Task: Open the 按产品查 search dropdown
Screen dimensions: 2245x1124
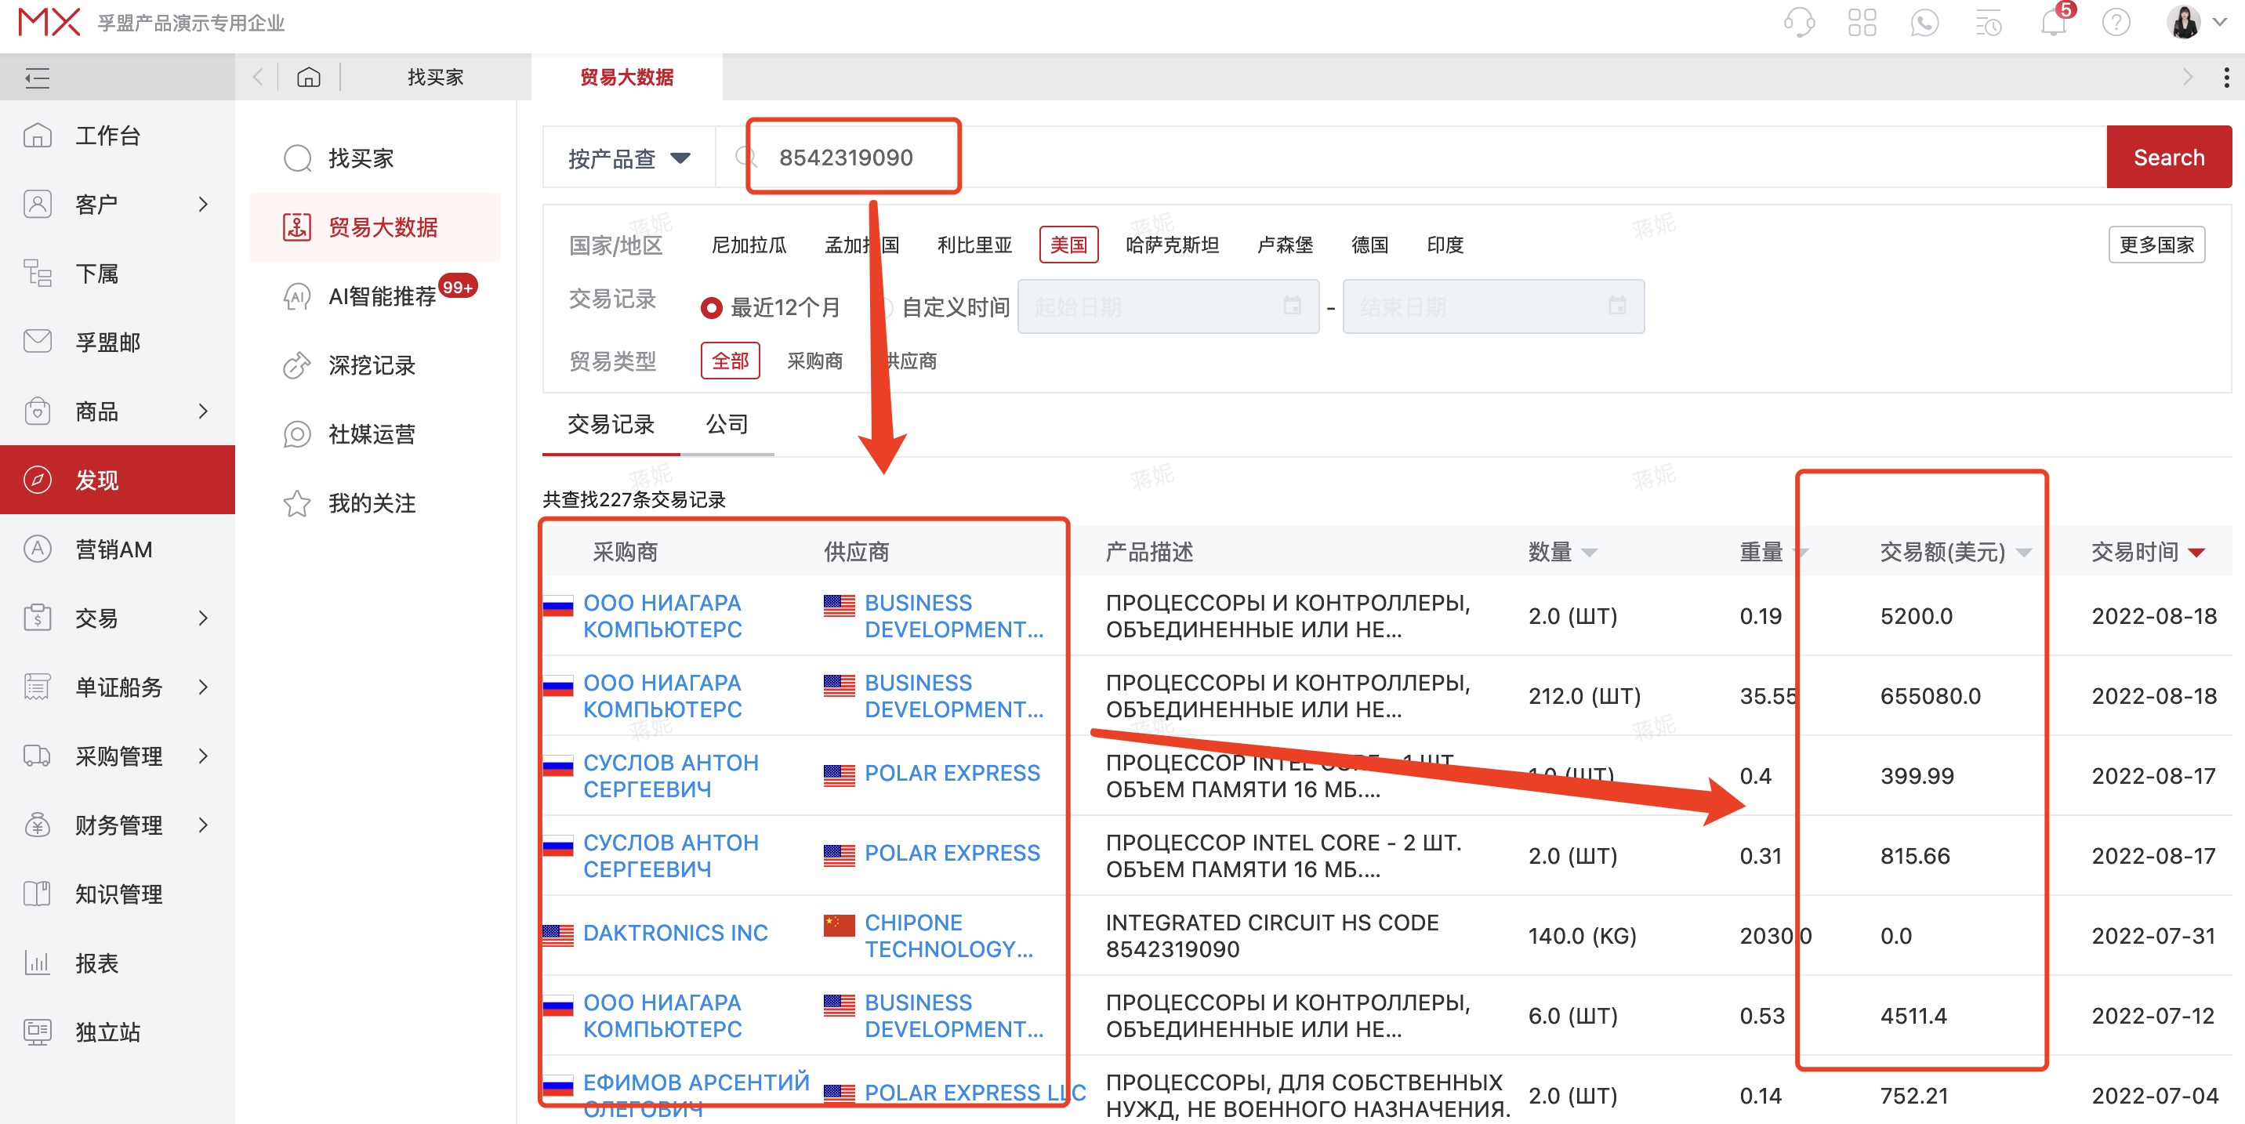Action: [x=626, y=157]
